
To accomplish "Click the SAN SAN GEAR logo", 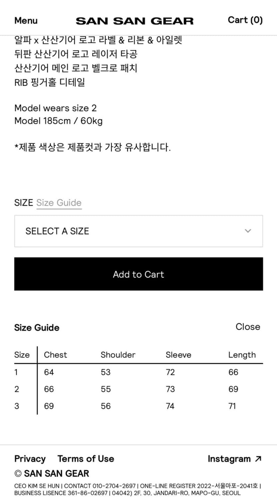I will click(135, 20).
